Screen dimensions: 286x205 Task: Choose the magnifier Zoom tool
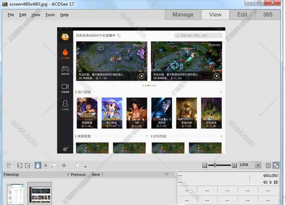(x=53, y=165)
